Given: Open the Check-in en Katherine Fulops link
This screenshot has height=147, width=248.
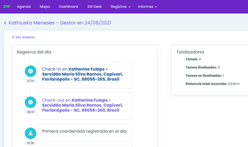Looking at the screenshot, I should [82, 74].
